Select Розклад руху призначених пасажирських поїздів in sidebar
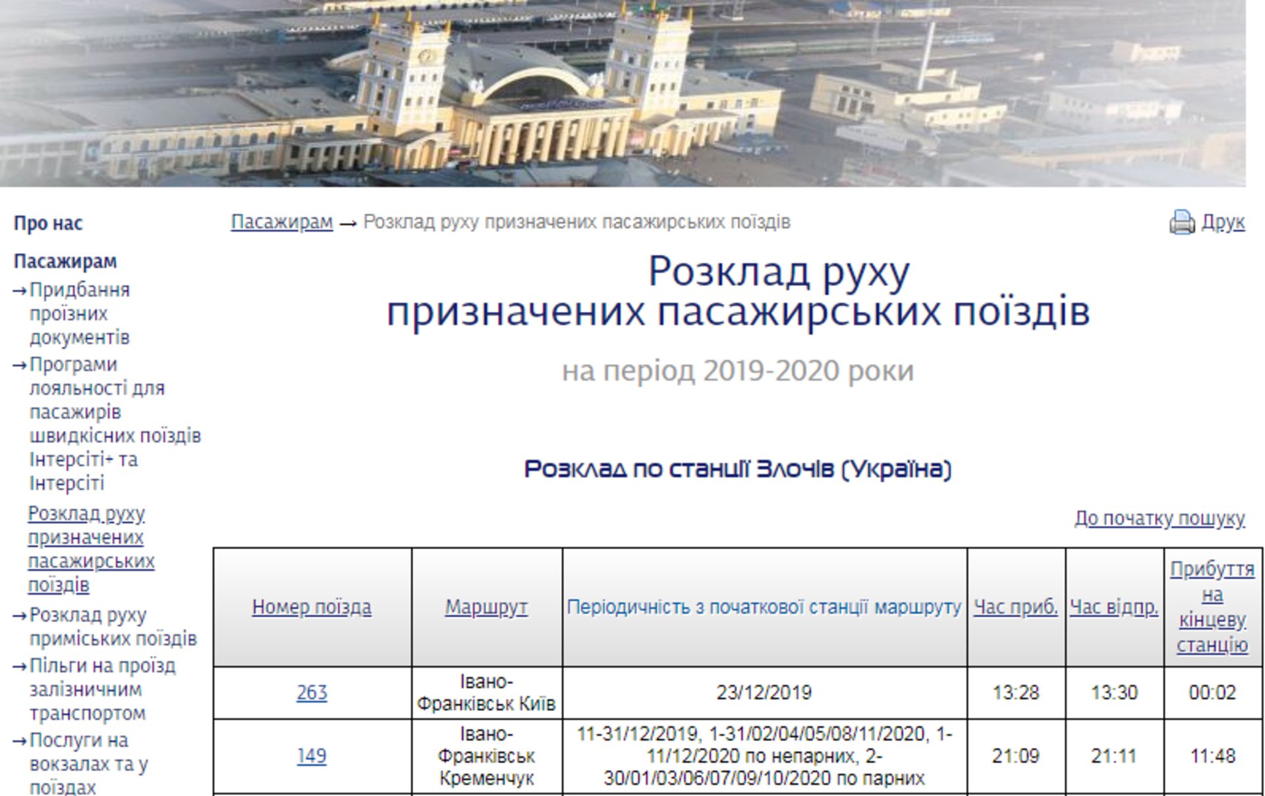Viewport: 1265px width, 796px height. point(91,548)
